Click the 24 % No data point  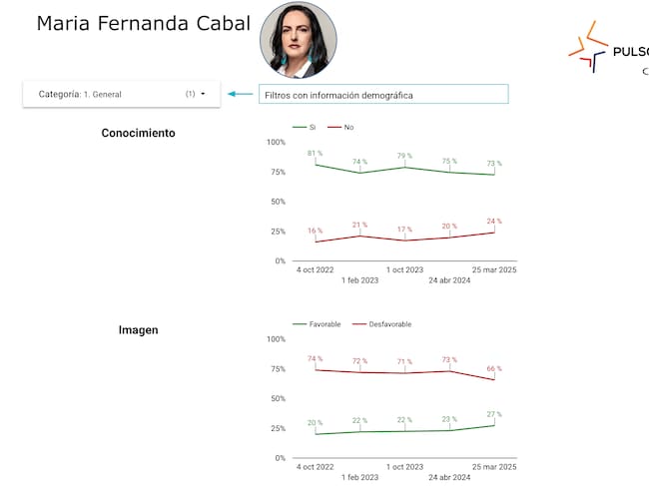point(494,233)
